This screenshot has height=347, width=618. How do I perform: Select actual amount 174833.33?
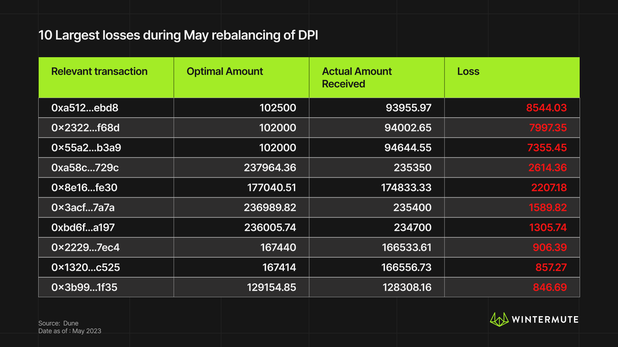pos(406,187)
